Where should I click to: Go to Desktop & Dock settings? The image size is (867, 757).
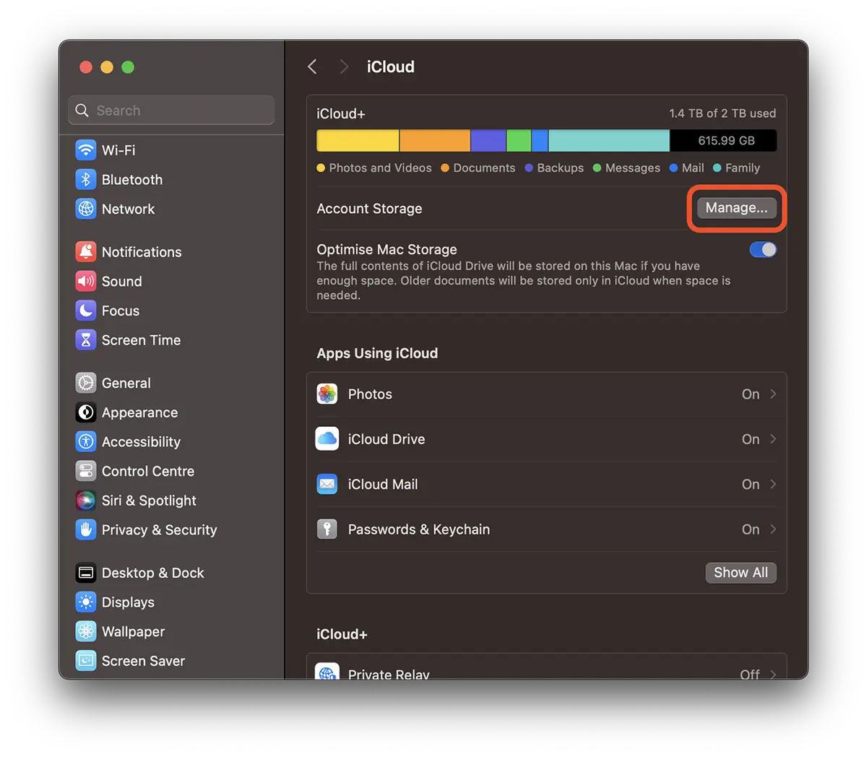(x=152, y=573)
